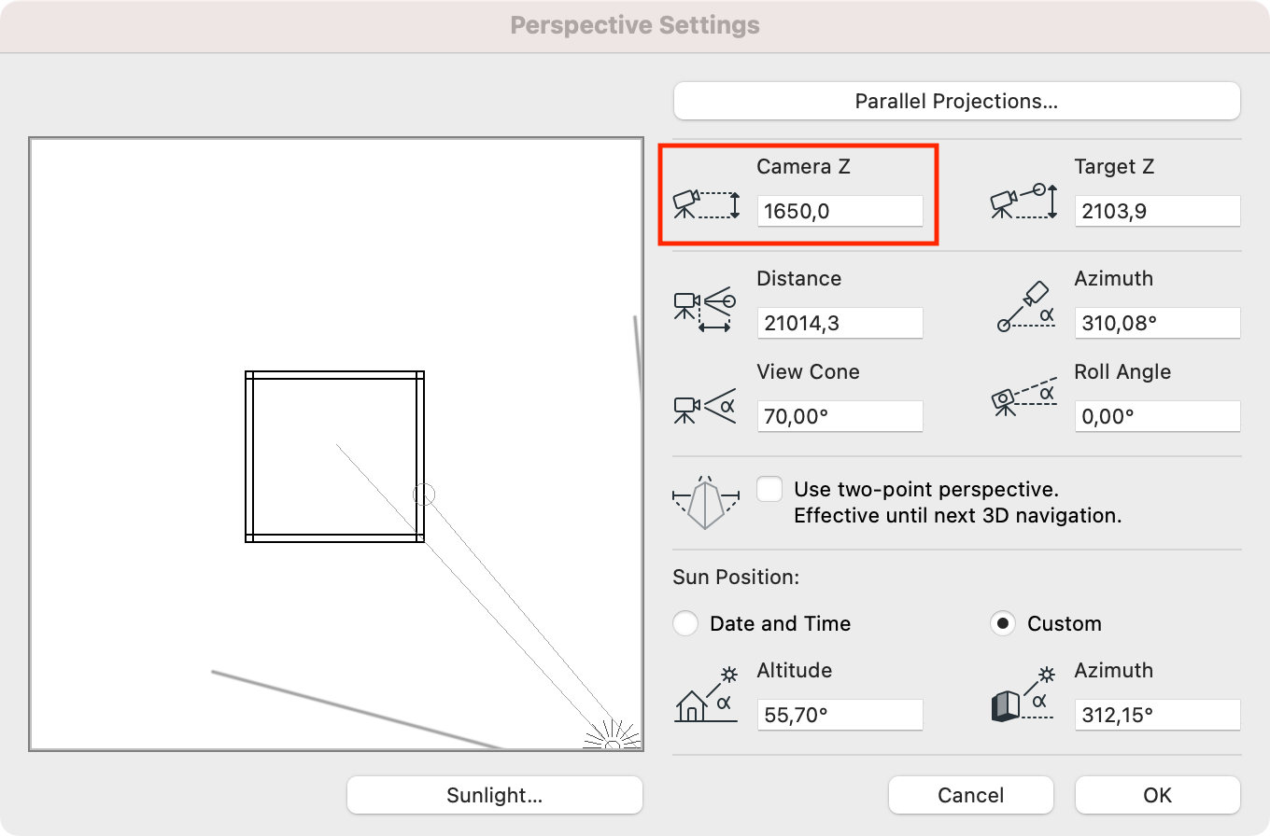Click the View Cone angle field
Image resolution: width=1270 pixels, height=836 pixels.
tap(840, 416)
